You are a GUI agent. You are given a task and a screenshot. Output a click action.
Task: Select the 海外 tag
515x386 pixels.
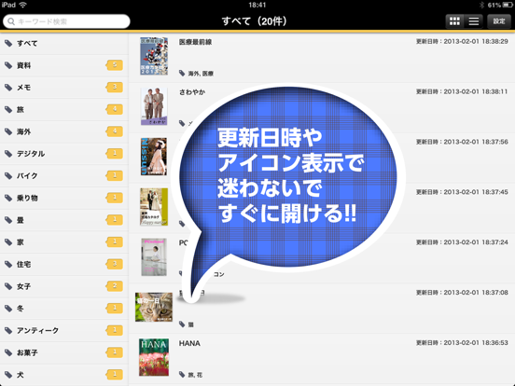pos(64,131)
